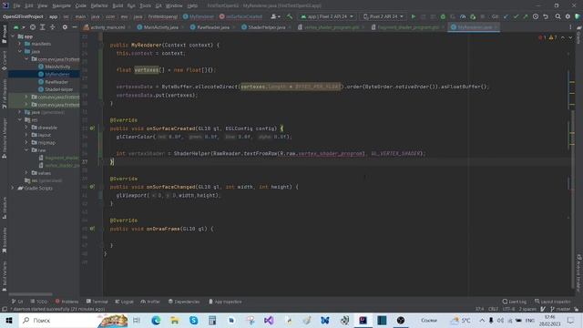Click select opened file target icon
The width and height of the screenshot is (583, 328).
coord(33,27)
